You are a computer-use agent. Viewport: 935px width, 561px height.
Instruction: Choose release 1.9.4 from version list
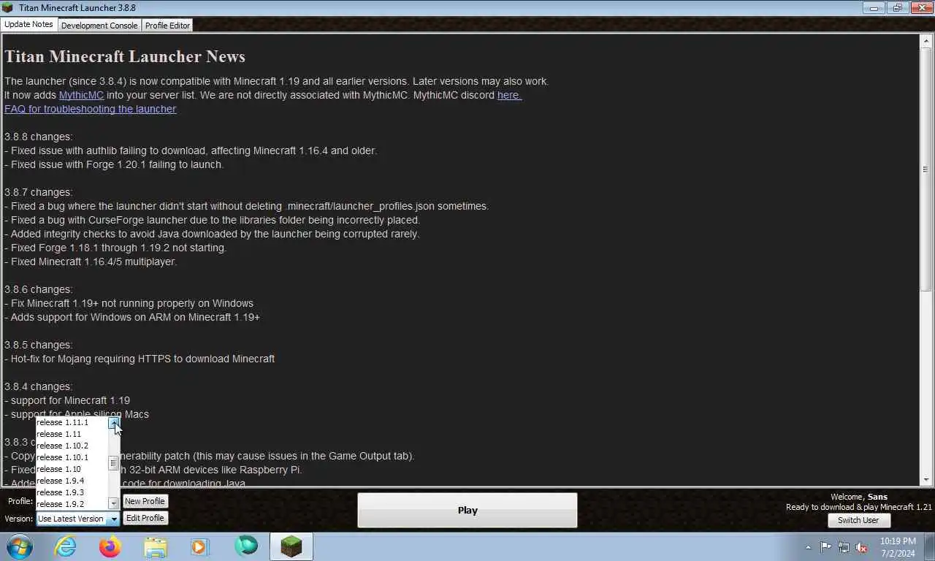point(72,481)
